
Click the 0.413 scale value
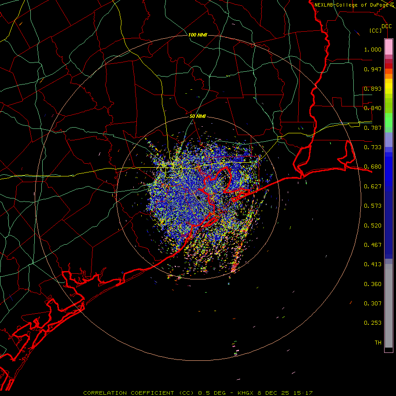(x=373, y=264)
